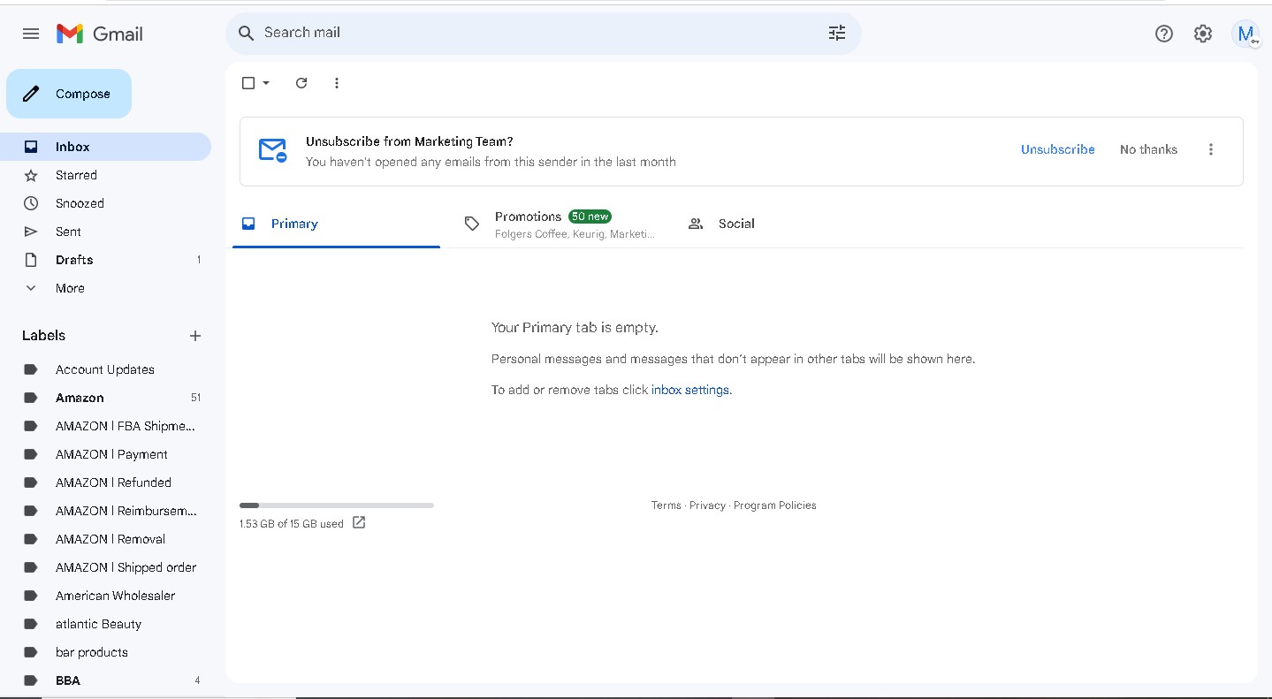Open the atlantic Beauty label
The height and width of the screenshot is (699, 1272).
105,624
